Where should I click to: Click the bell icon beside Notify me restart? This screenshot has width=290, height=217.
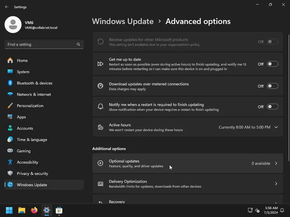(101, 107)
